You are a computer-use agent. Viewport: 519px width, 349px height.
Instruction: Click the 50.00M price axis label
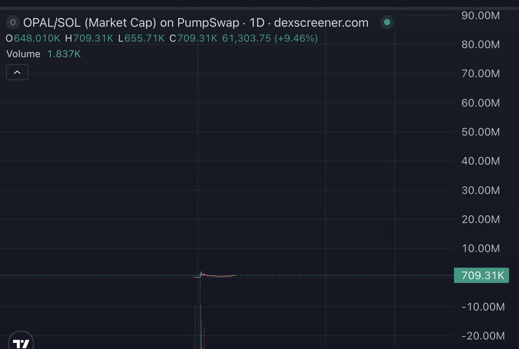point(481,132)
